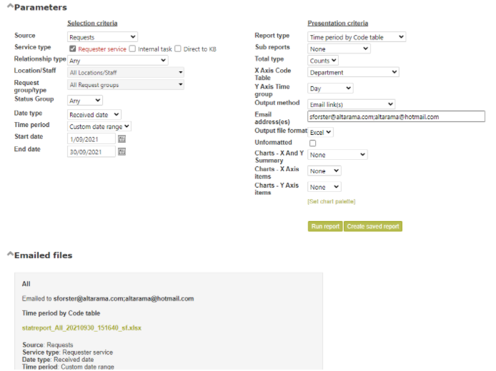Open the Time period Custom date range dropdown

tap(99, 126)
